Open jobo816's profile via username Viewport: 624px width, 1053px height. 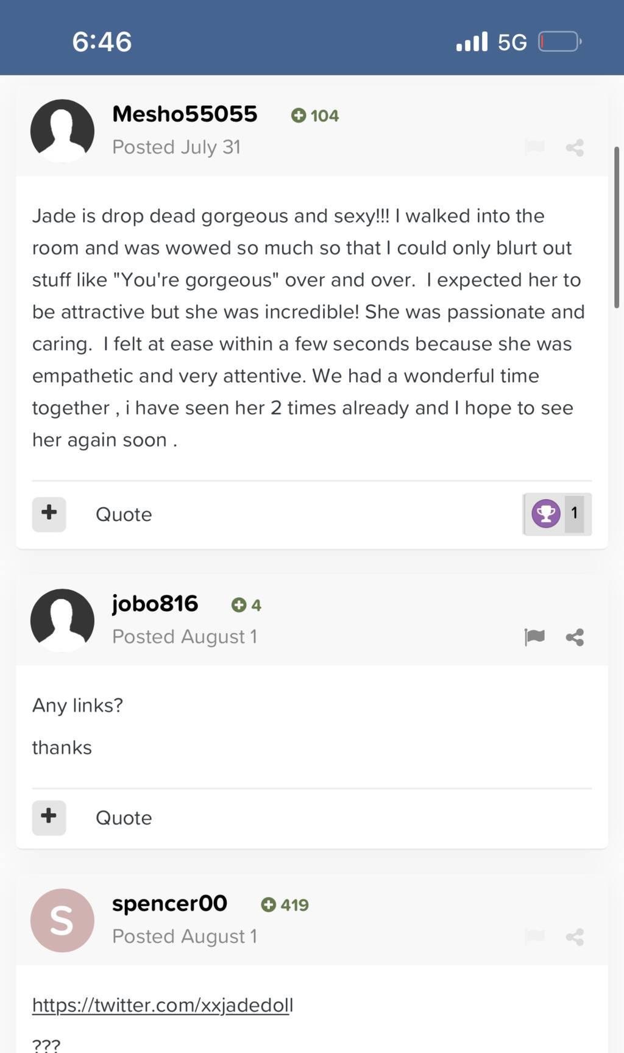coord(155,603)
